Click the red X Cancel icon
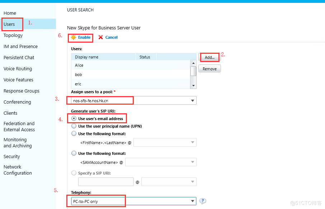 click(x=101, y=37)
